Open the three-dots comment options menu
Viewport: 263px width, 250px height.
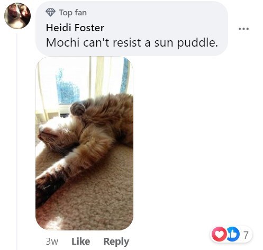(x=243, y=29)
